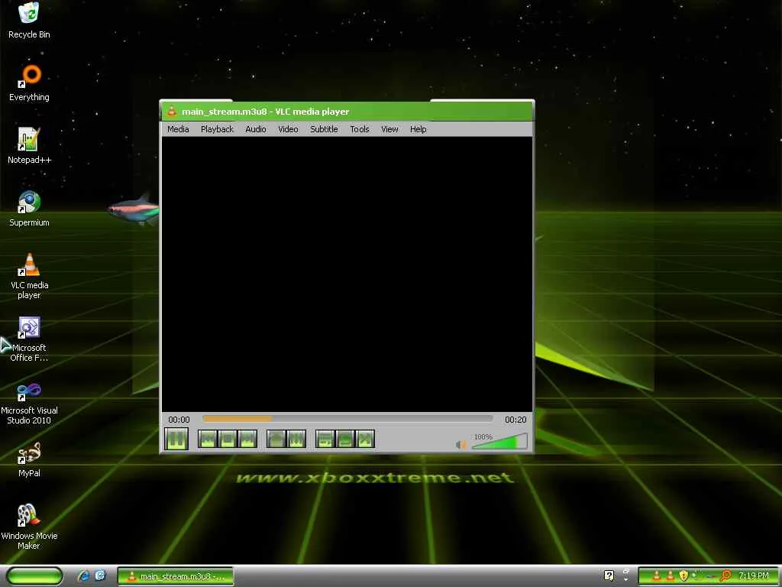Select the Recycle Bin desktop icon

coord(29,21)
